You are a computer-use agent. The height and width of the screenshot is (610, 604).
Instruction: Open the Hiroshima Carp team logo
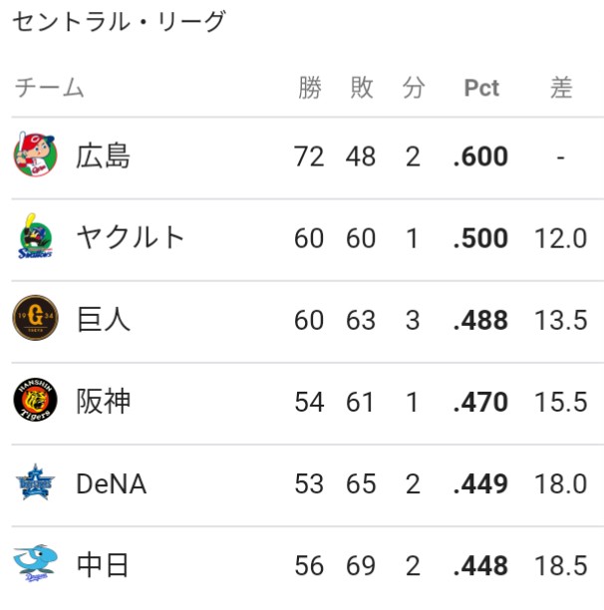click(36, 154)
